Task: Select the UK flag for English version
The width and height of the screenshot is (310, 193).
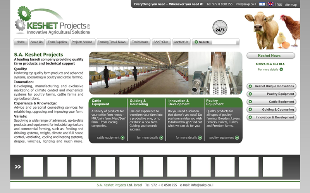Action: (x=270, y=4)
